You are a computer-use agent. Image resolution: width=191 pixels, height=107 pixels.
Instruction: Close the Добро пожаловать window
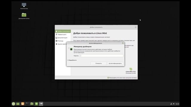click(x=136, y=27)
